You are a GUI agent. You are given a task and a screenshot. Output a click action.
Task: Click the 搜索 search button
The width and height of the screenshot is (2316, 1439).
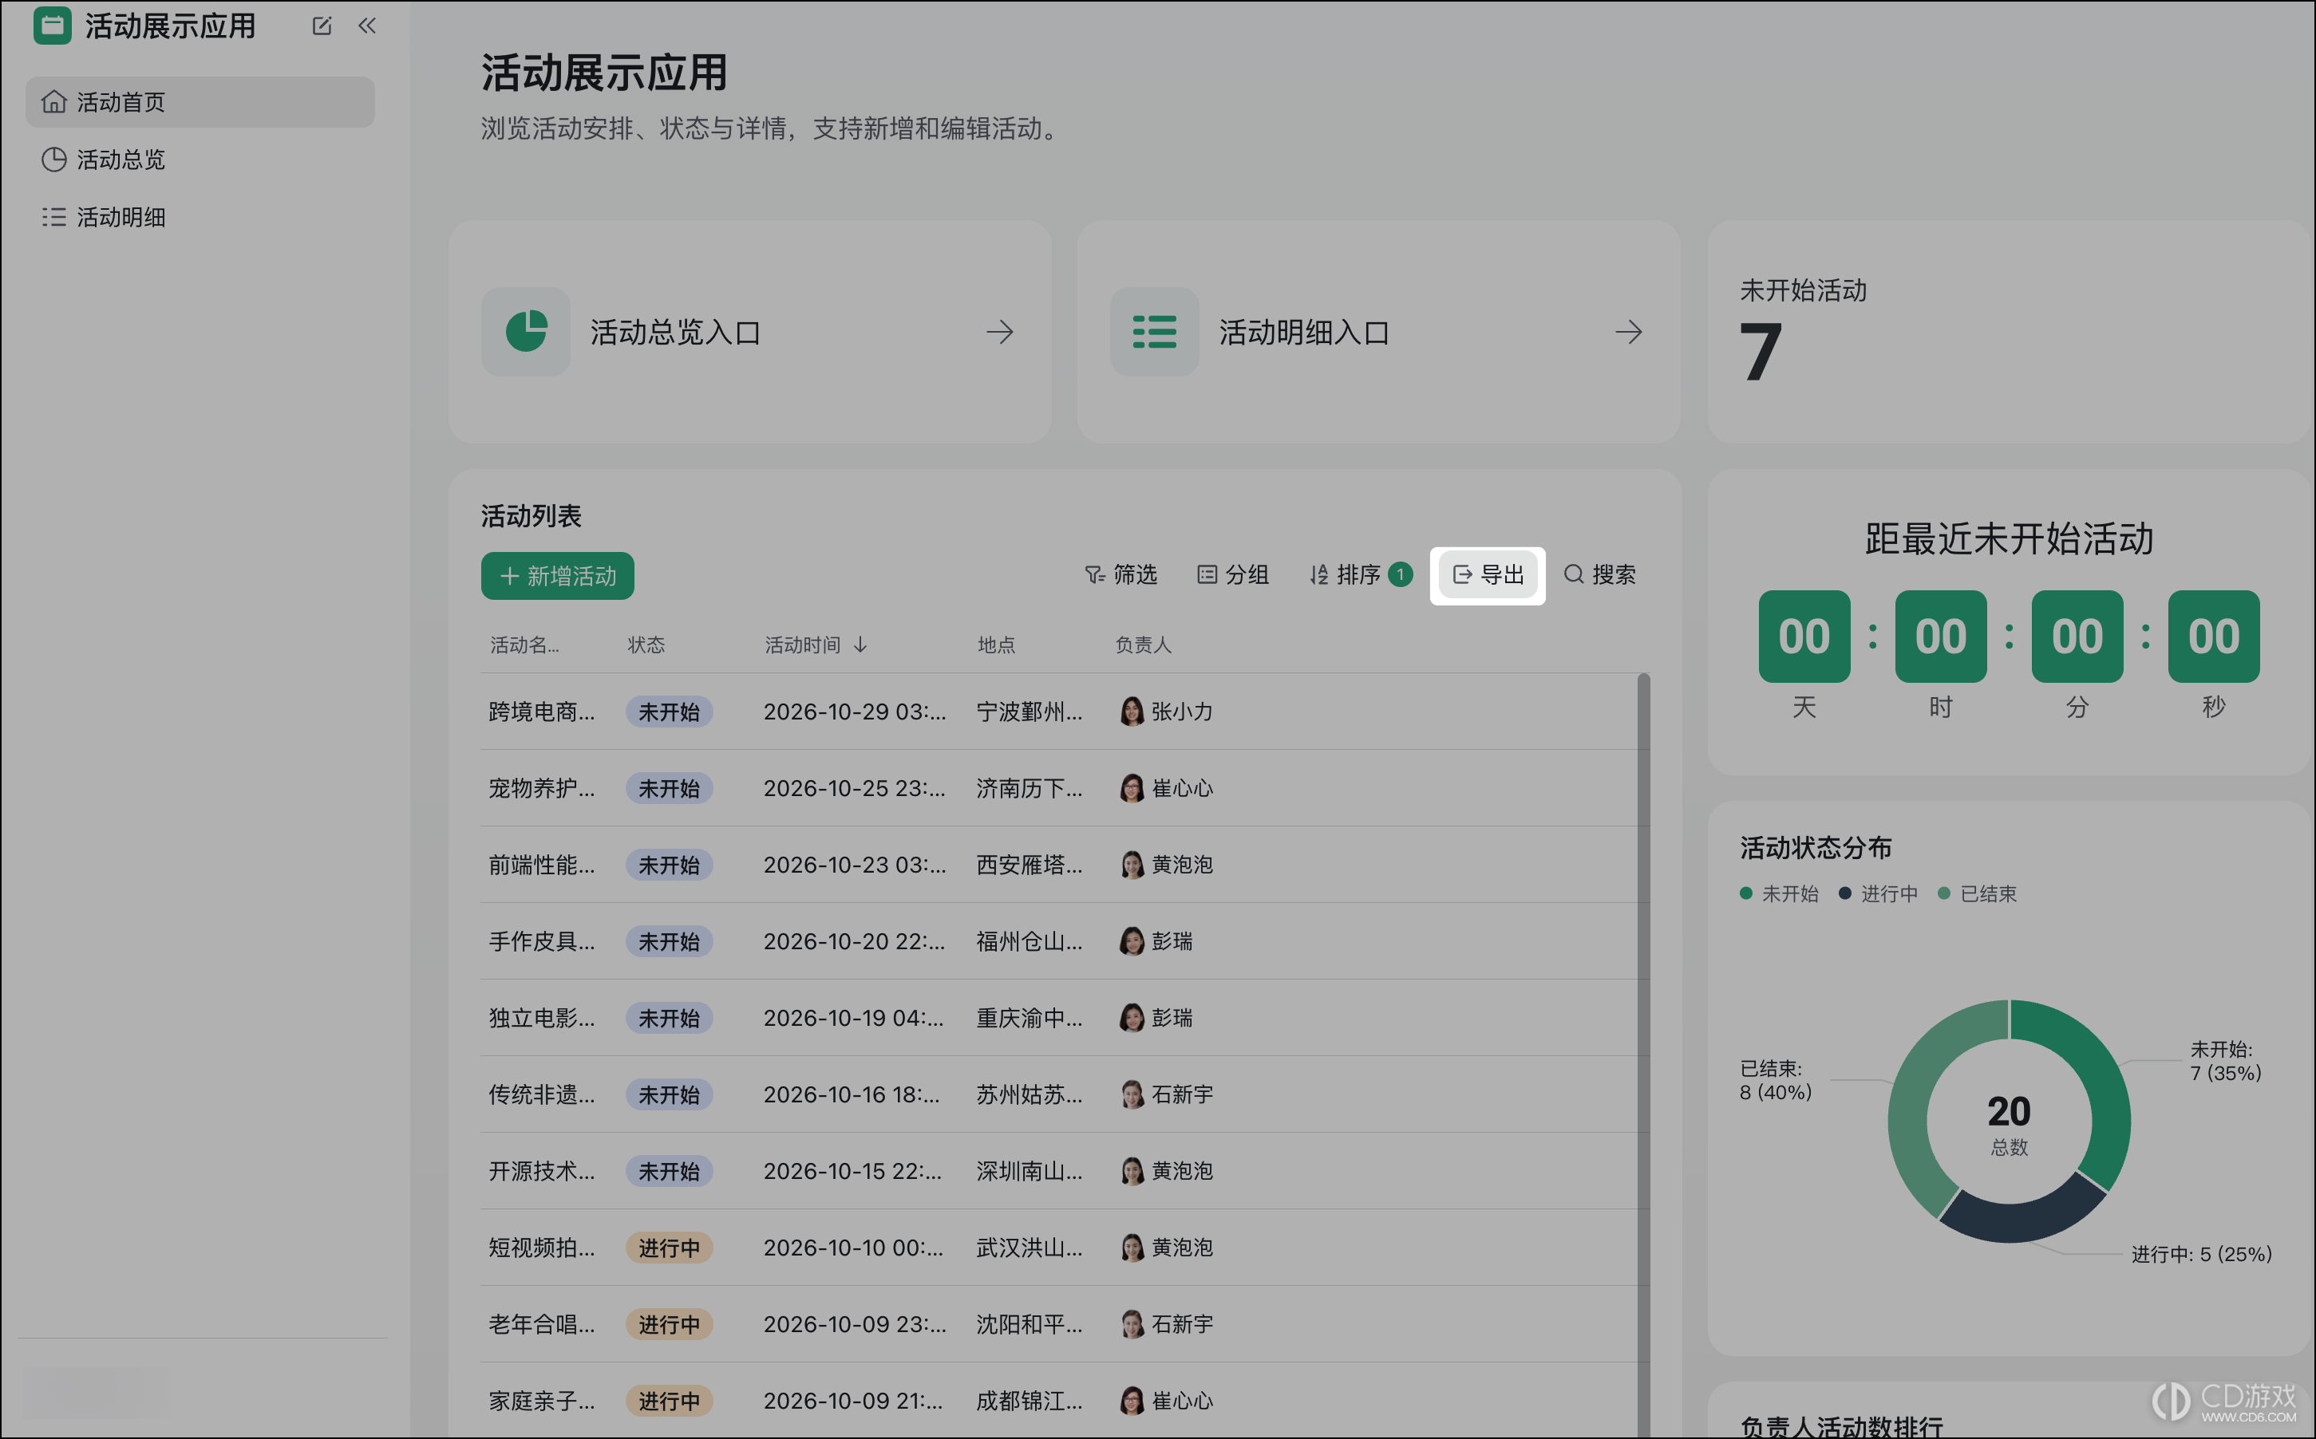tap(1600, 575)
